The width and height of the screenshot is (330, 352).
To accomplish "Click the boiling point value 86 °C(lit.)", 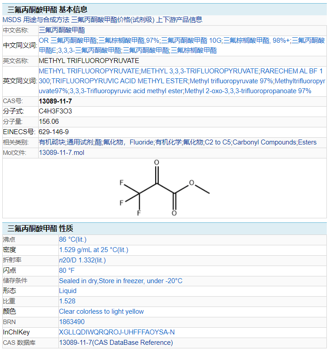I will coord(72,239).
